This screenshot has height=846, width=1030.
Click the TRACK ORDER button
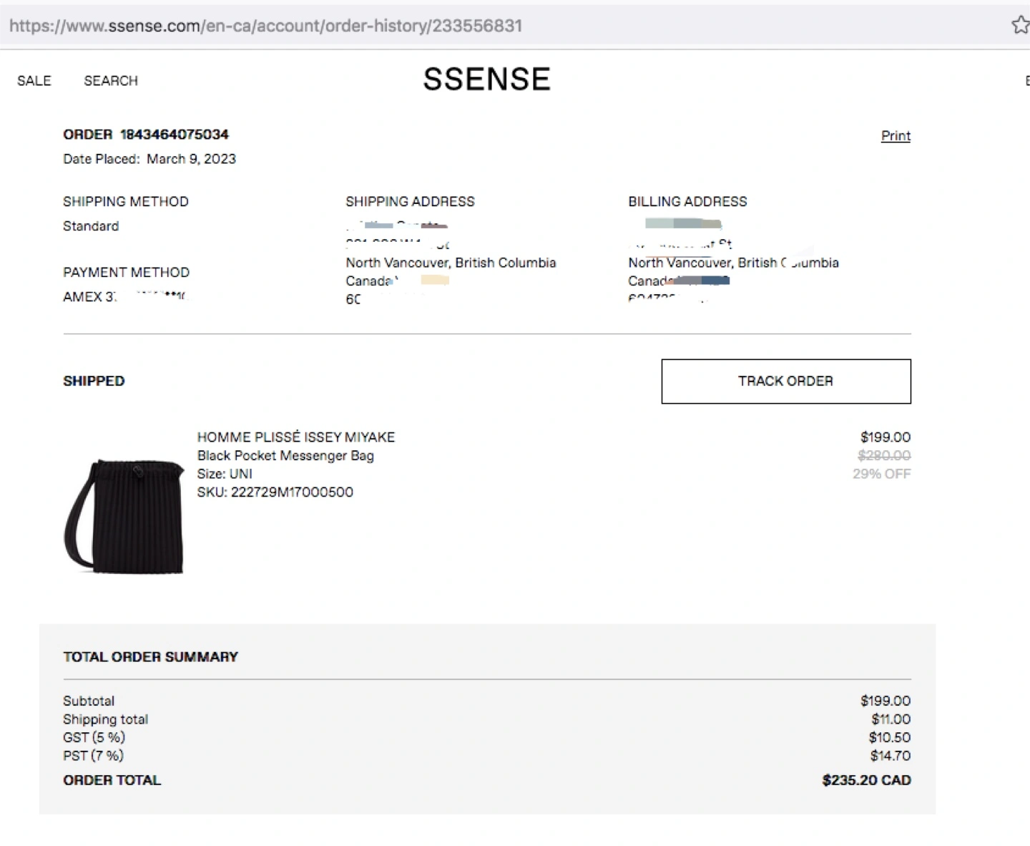[x=786, y=381]
